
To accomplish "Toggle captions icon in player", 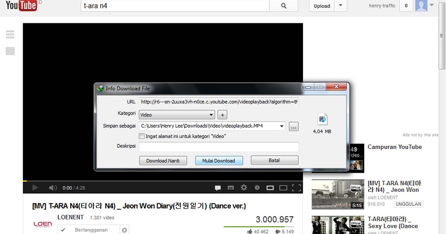I will tap(231, 188).
